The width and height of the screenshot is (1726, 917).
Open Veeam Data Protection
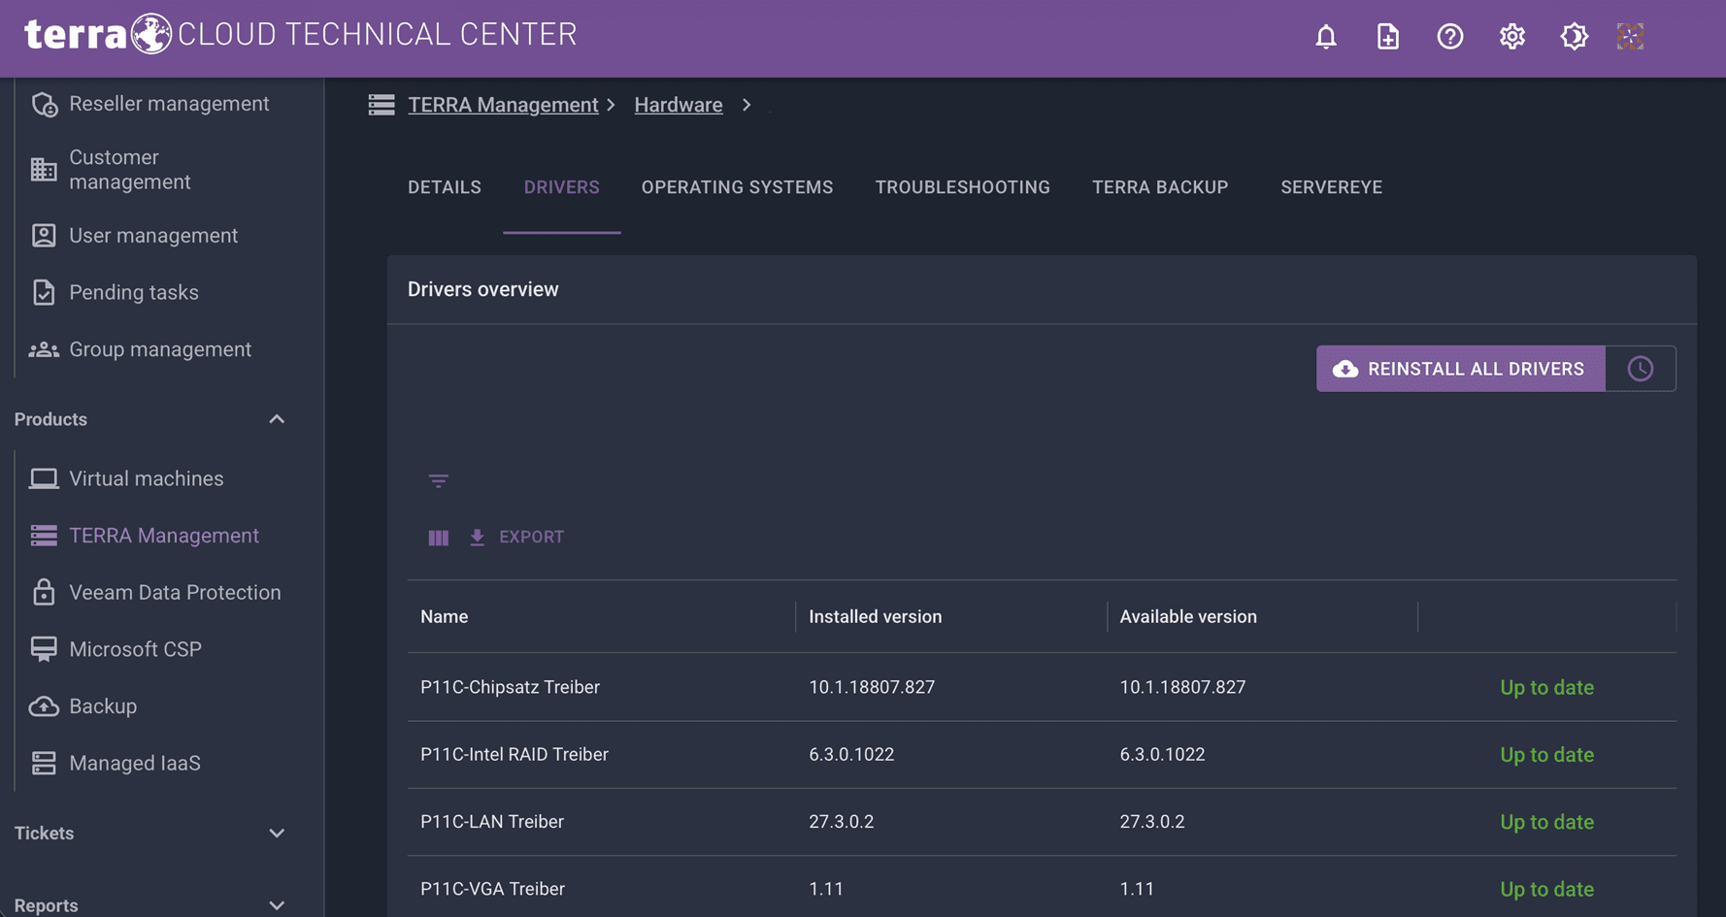pyautogui.click(x=175, y=592)
